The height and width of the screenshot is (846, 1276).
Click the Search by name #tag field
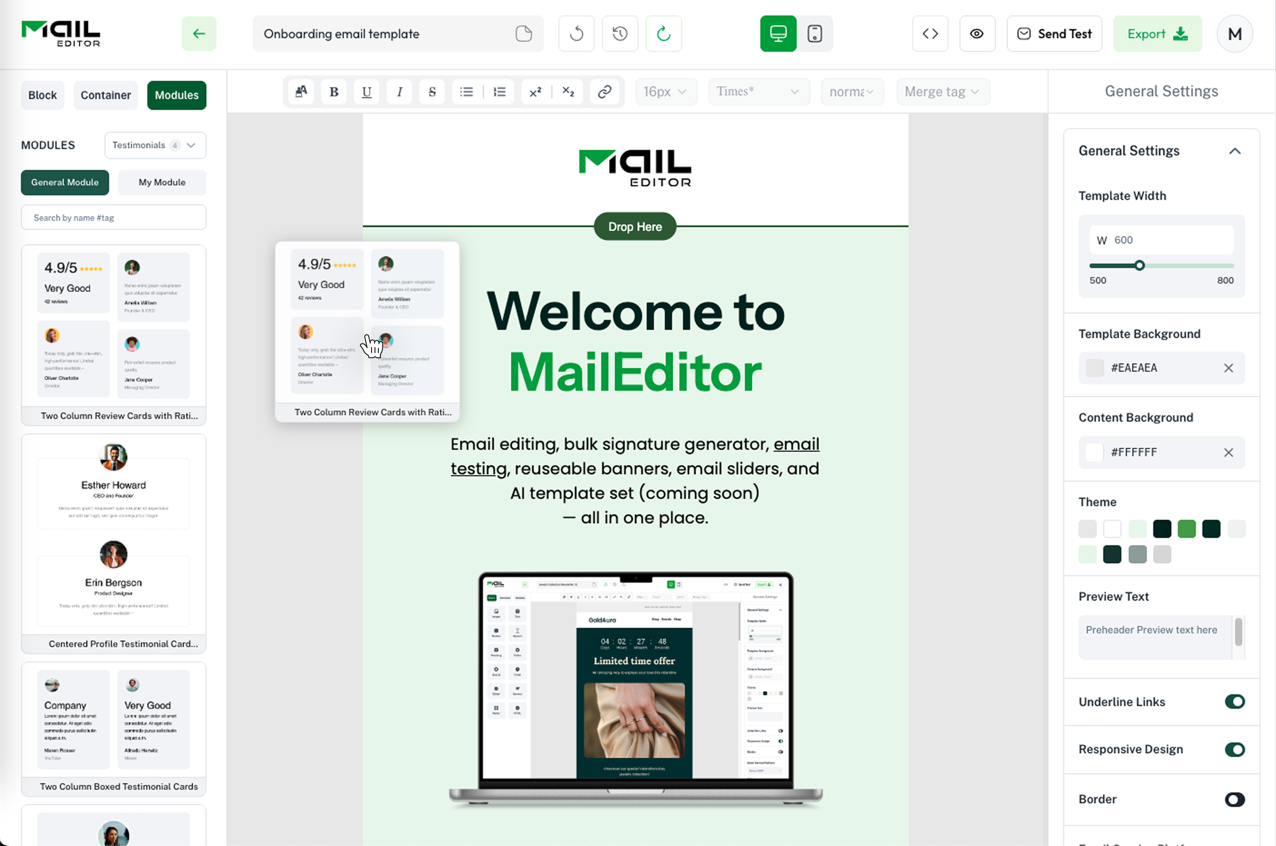(113, 218)
